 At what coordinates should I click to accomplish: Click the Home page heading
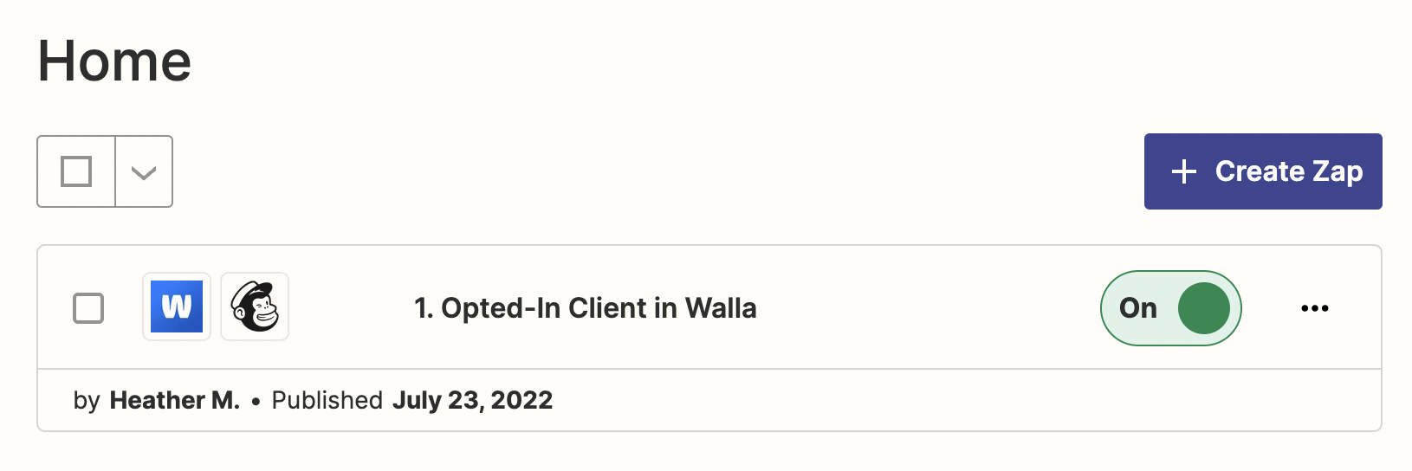point(114,61)
